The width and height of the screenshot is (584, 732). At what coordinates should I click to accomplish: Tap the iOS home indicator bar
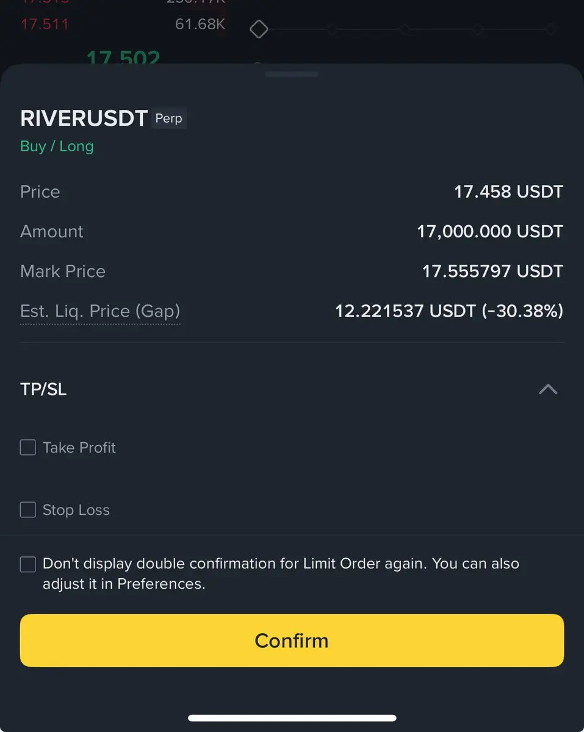click(x=292, y=718)
